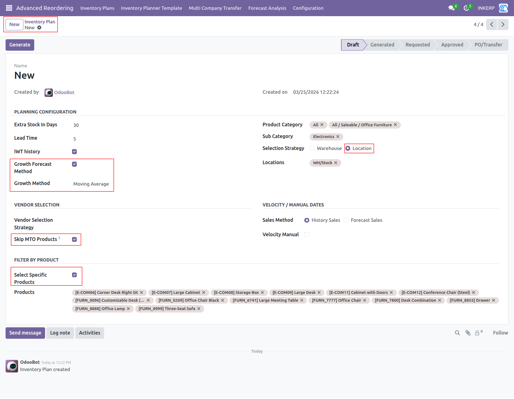Remove Office Furniture category tag
514x399 pixels.
click(x=395, y=125)
